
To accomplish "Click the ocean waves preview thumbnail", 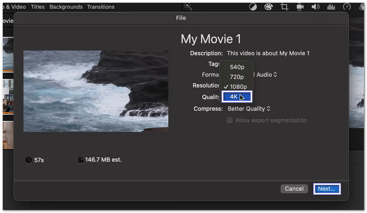I will pos(96,91).
